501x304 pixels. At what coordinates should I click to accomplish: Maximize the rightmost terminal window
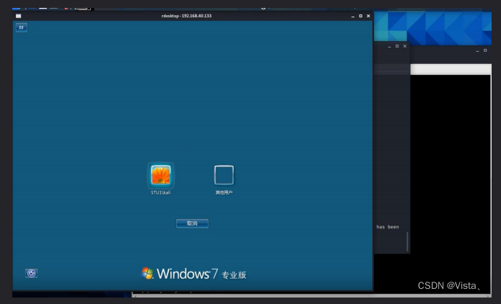[x=485, y=50]
